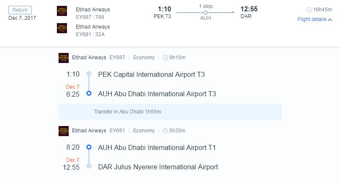
Task: Click Etihad Airways logo for flight EY681 summary
Action: coord(62,28)
